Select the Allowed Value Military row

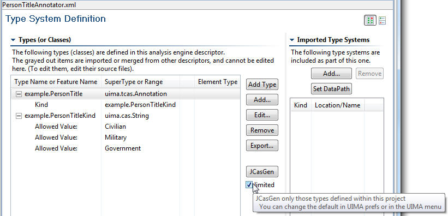[x=126, y=137]
